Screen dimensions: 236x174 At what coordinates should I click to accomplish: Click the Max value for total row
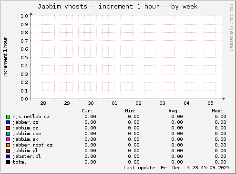tap(220, 162)
